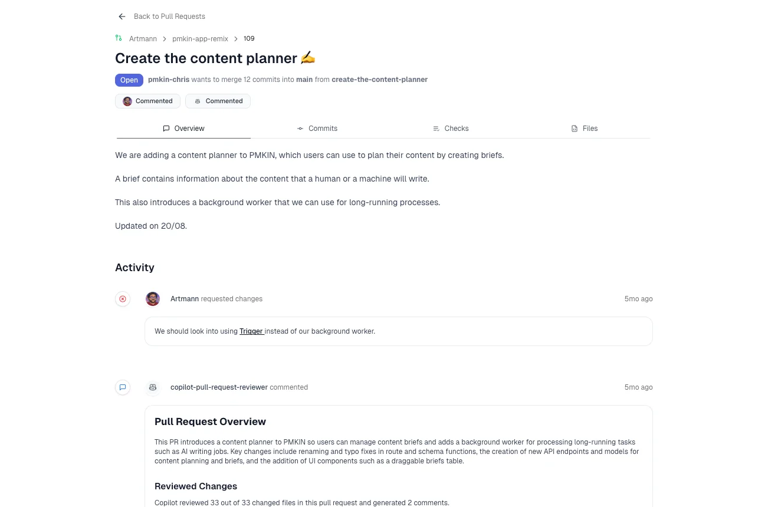Click the copilot-pull-request-reviewer username

click(x=219, y=387)
